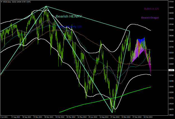Click the 31098 price axis label

(171, 81)
